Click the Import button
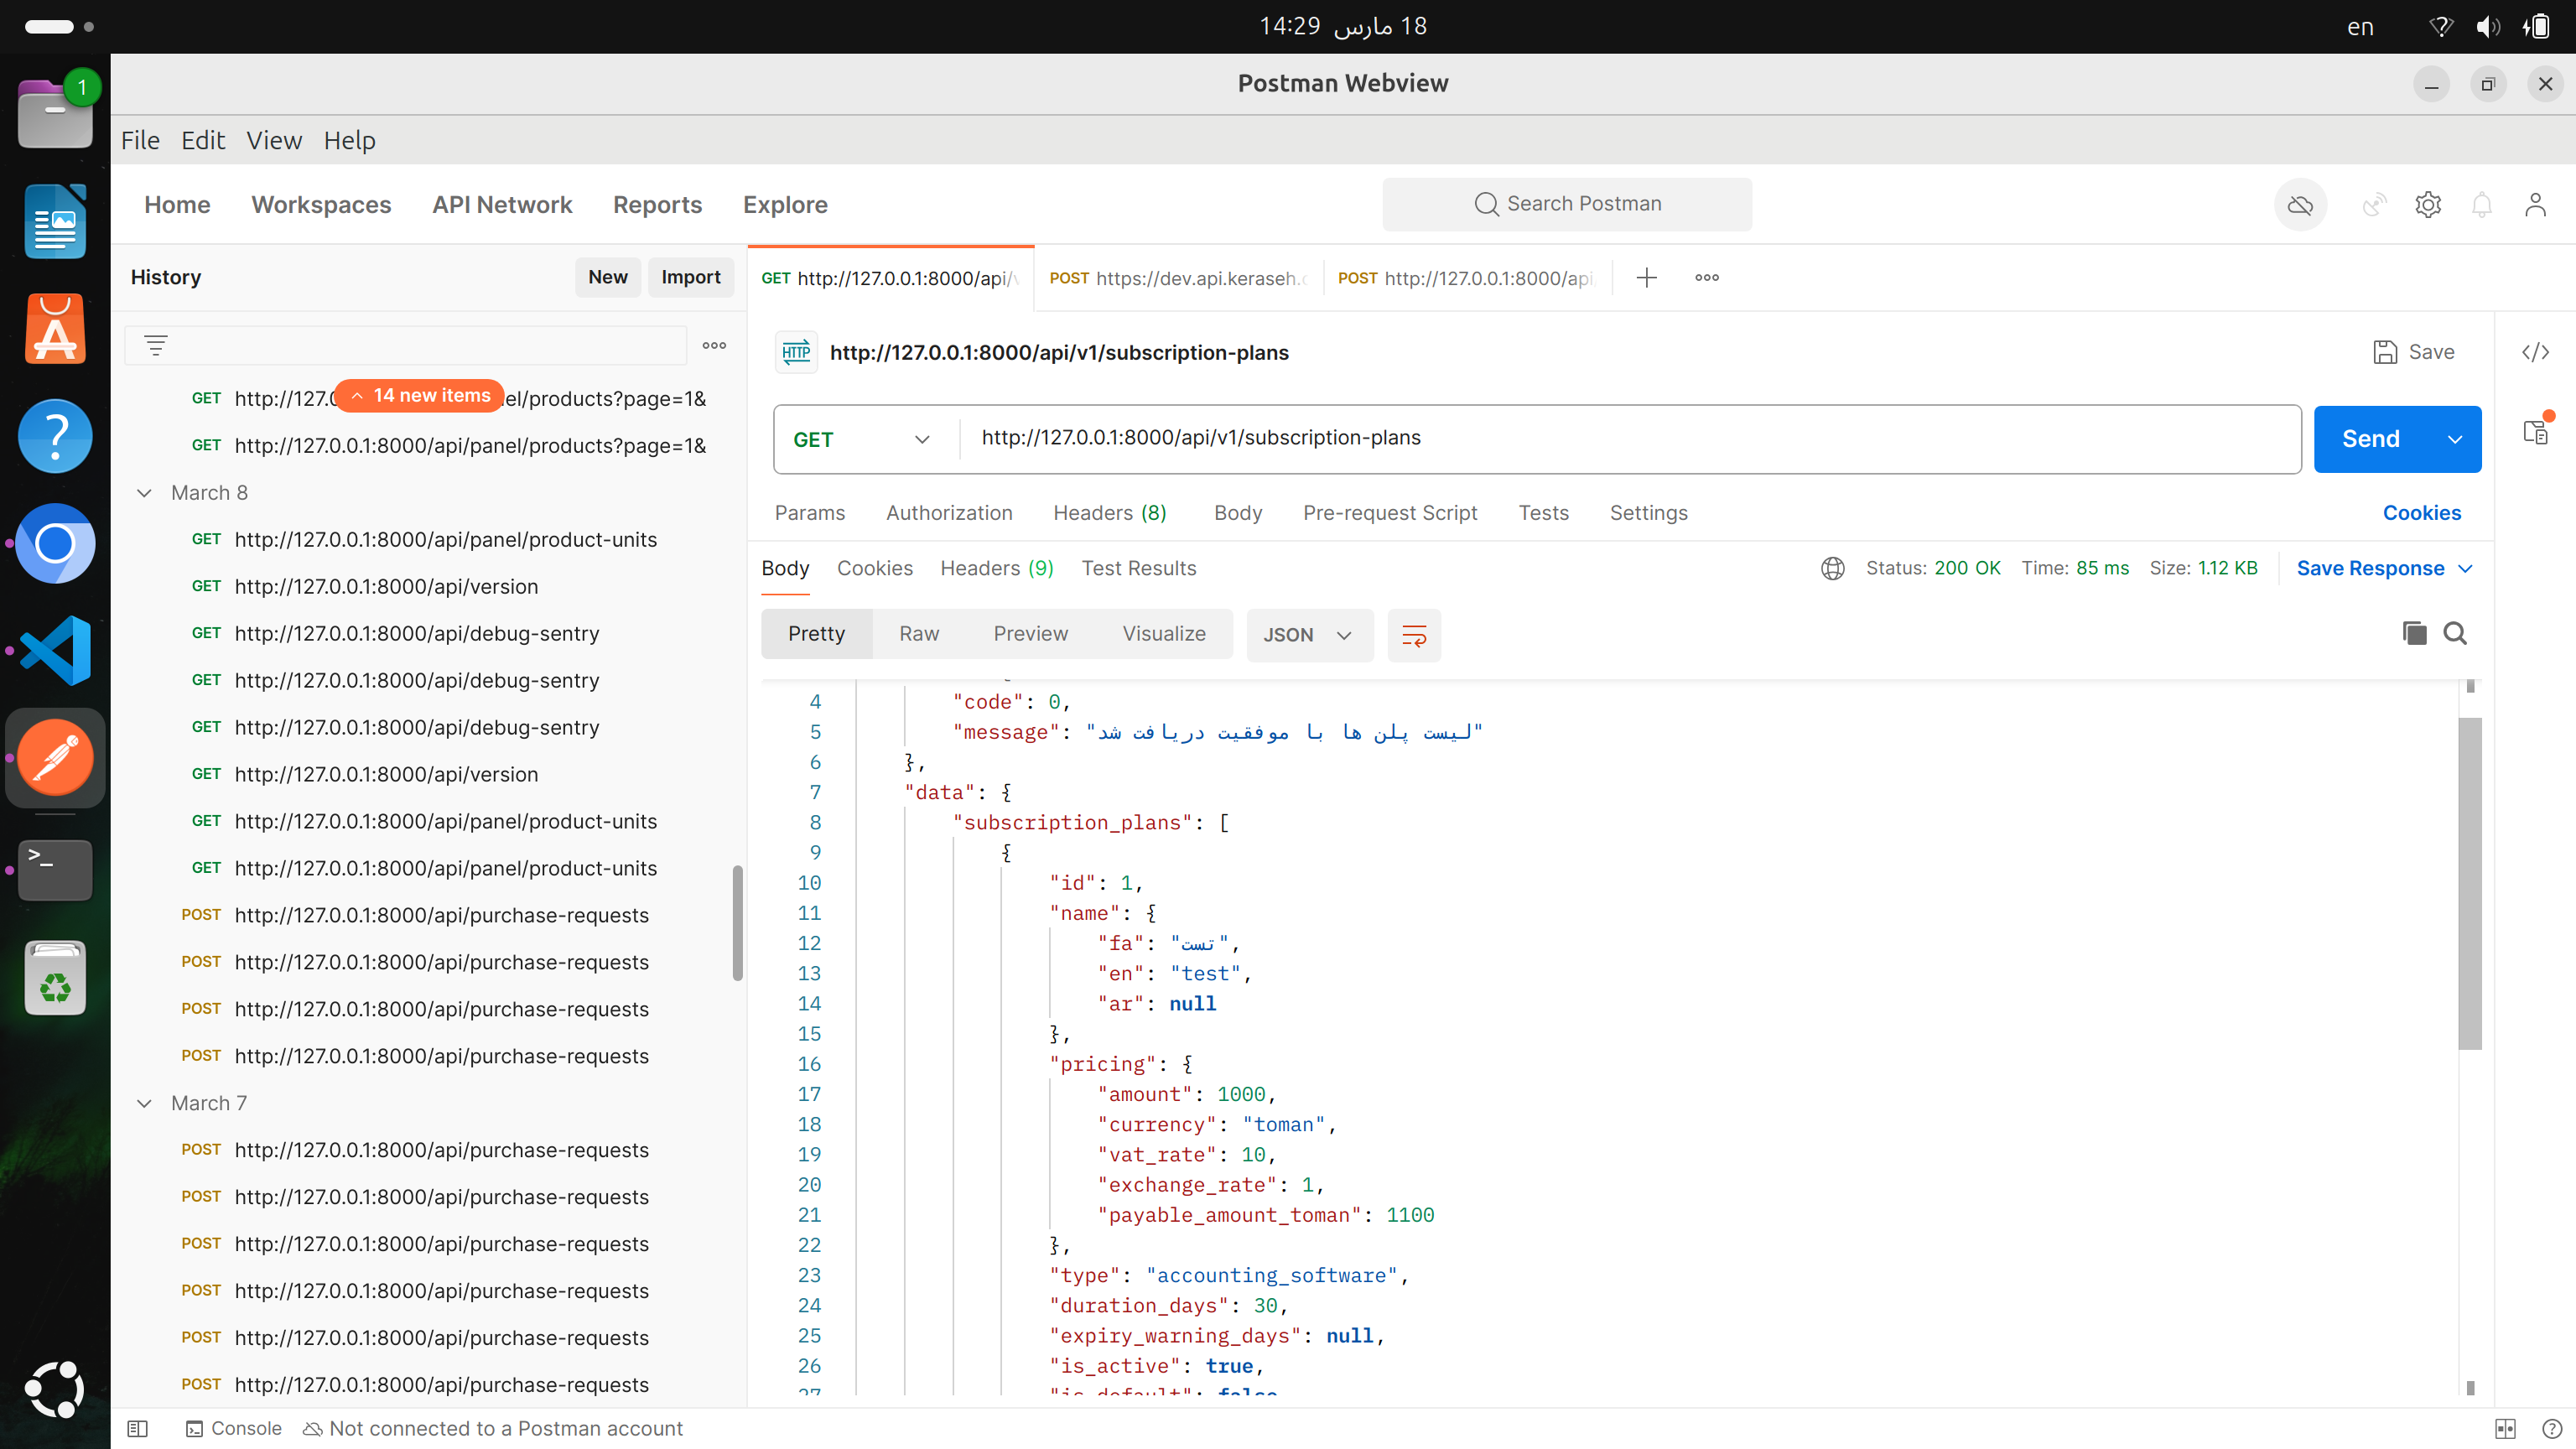 tap(691, 277)
